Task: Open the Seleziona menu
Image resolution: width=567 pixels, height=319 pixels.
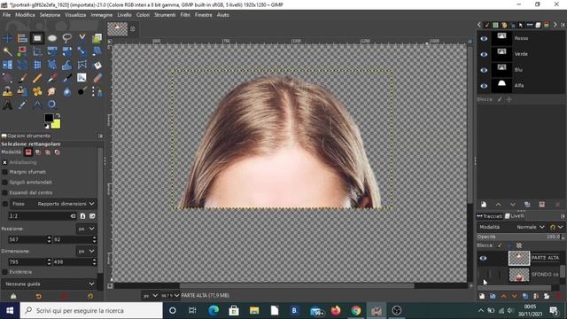Action: [50, 15]
